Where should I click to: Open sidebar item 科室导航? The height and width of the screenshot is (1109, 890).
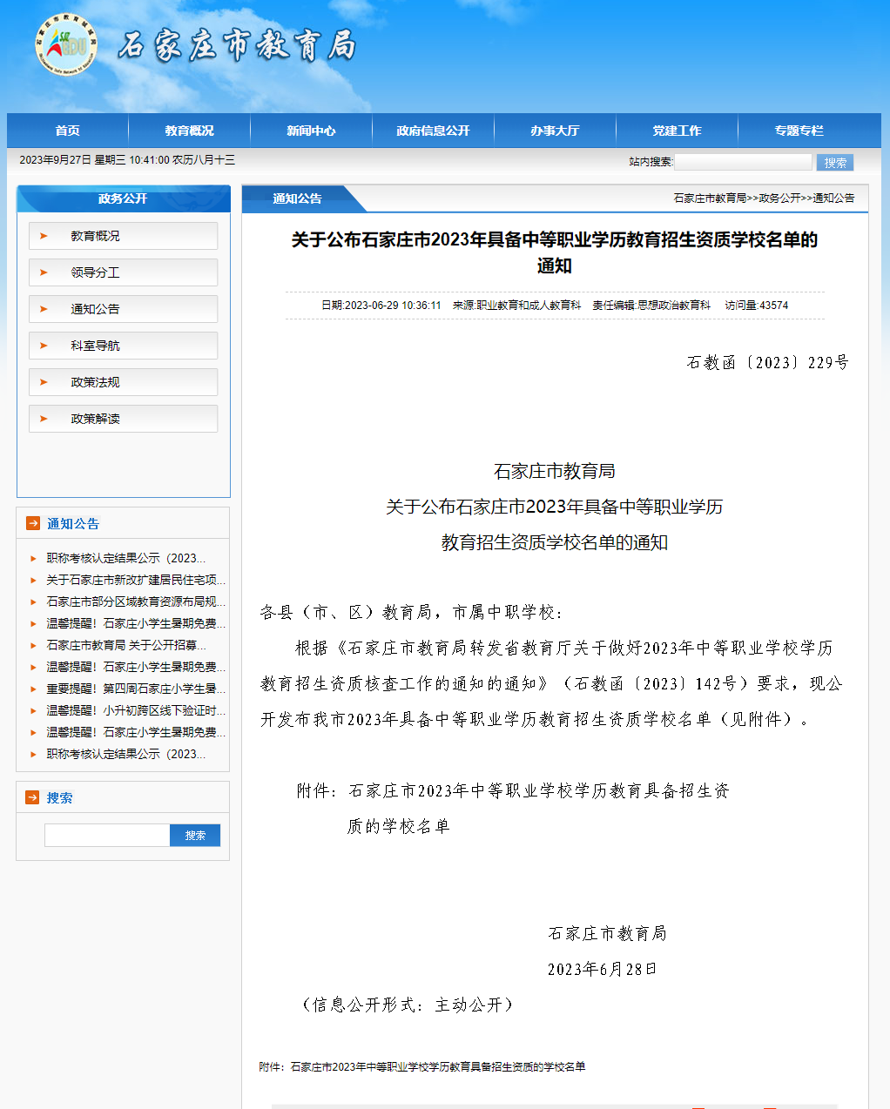pos(124,346)
